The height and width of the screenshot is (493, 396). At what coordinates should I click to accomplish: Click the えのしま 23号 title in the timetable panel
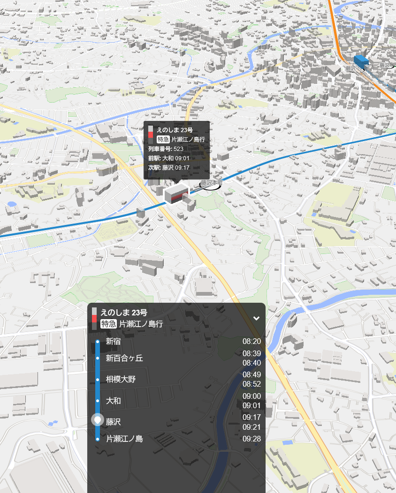(124, 313)
